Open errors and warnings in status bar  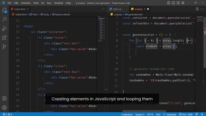(7, 114)
